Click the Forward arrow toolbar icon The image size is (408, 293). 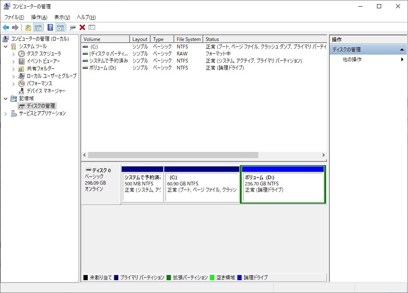pos(15,27)
